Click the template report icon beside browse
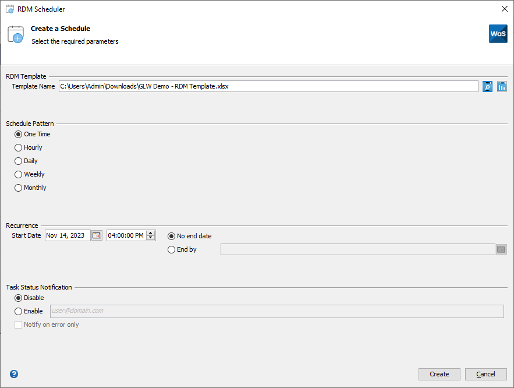Image resolution: width=514 pixels, height=388 pixels. point(502,86)
